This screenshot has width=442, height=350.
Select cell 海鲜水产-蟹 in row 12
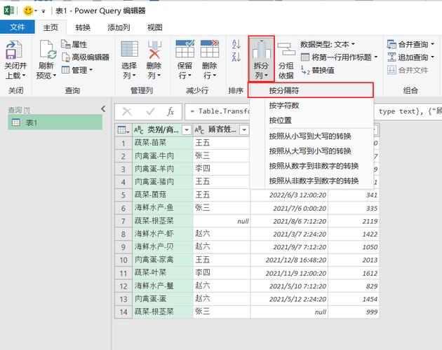163,286
